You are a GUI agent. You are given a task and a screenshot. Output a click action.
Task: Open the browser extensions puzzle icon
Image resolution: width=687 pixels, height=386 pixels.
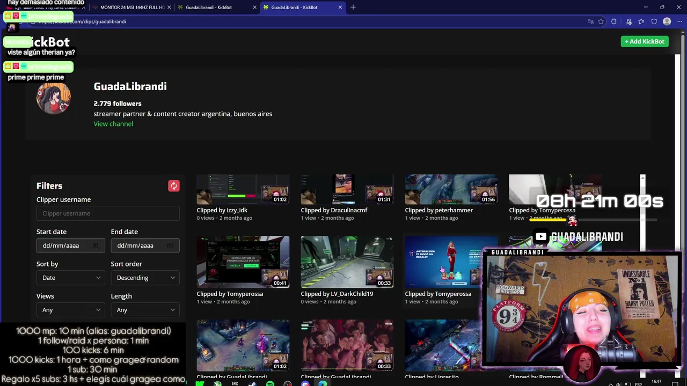click(614, 21)
